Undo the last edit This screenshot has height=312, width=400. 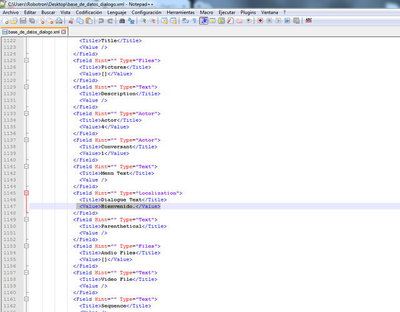pyautogui.click(x=101, y=21)
